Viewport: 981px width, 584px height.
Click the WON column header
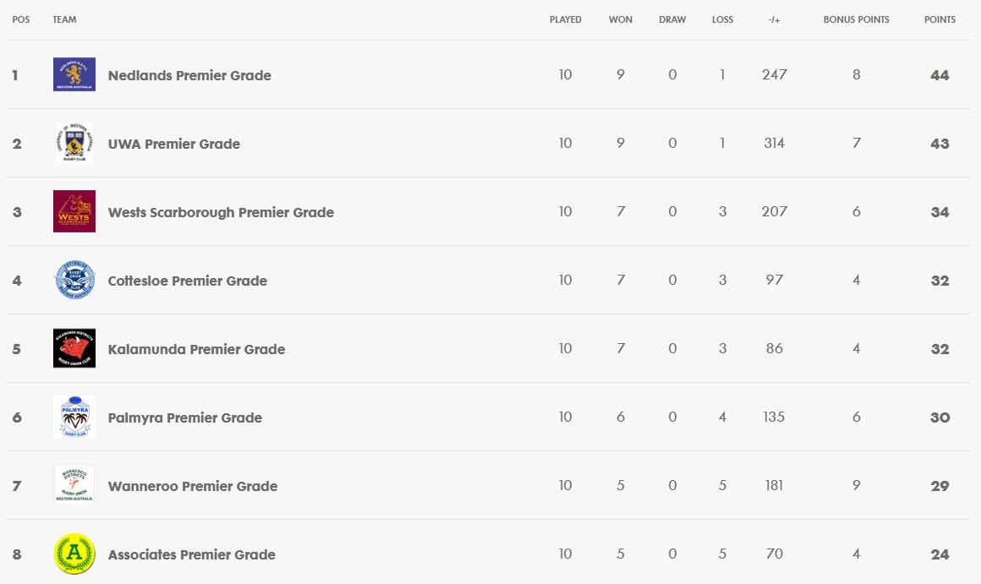(x=621, y=19)
